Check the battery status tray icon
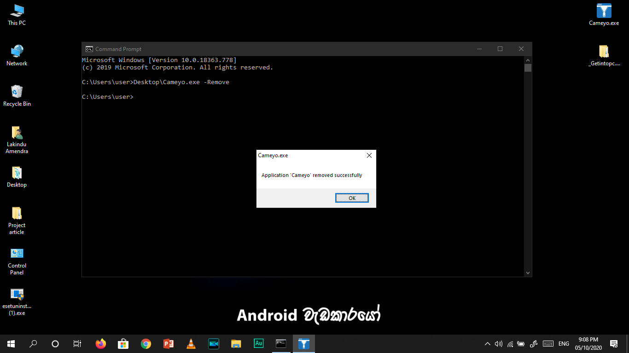 pyautogui.click(x=521, y=344)
